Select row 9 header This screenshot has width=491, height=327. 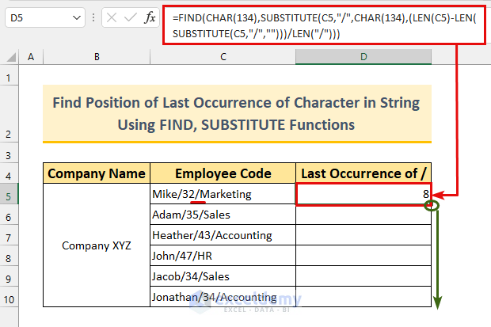pyautogui.click(x=9, y=276)
